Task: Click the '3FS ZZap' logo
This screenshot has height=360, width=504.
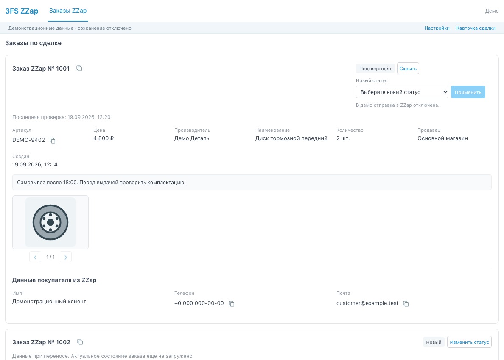Action: (22, 11)
